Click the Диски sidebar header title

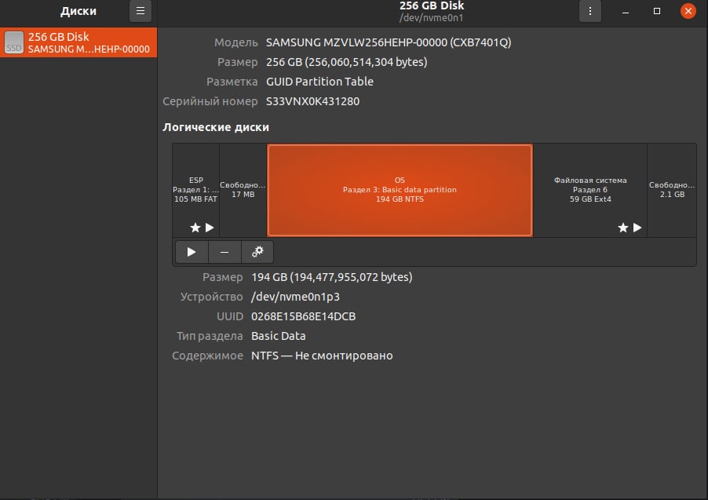click(78, 11)
